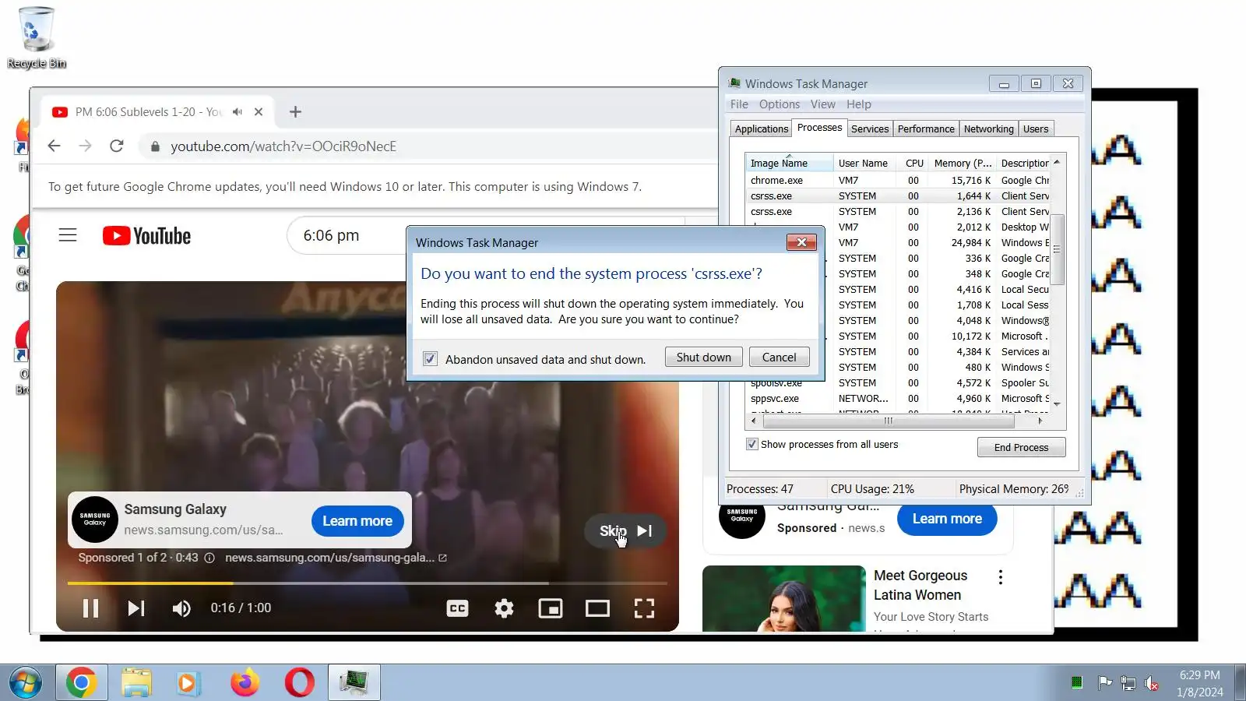Click the muted volume tray icon
The width and height of the screenshot is (1246, 701).
point(1152,683)
